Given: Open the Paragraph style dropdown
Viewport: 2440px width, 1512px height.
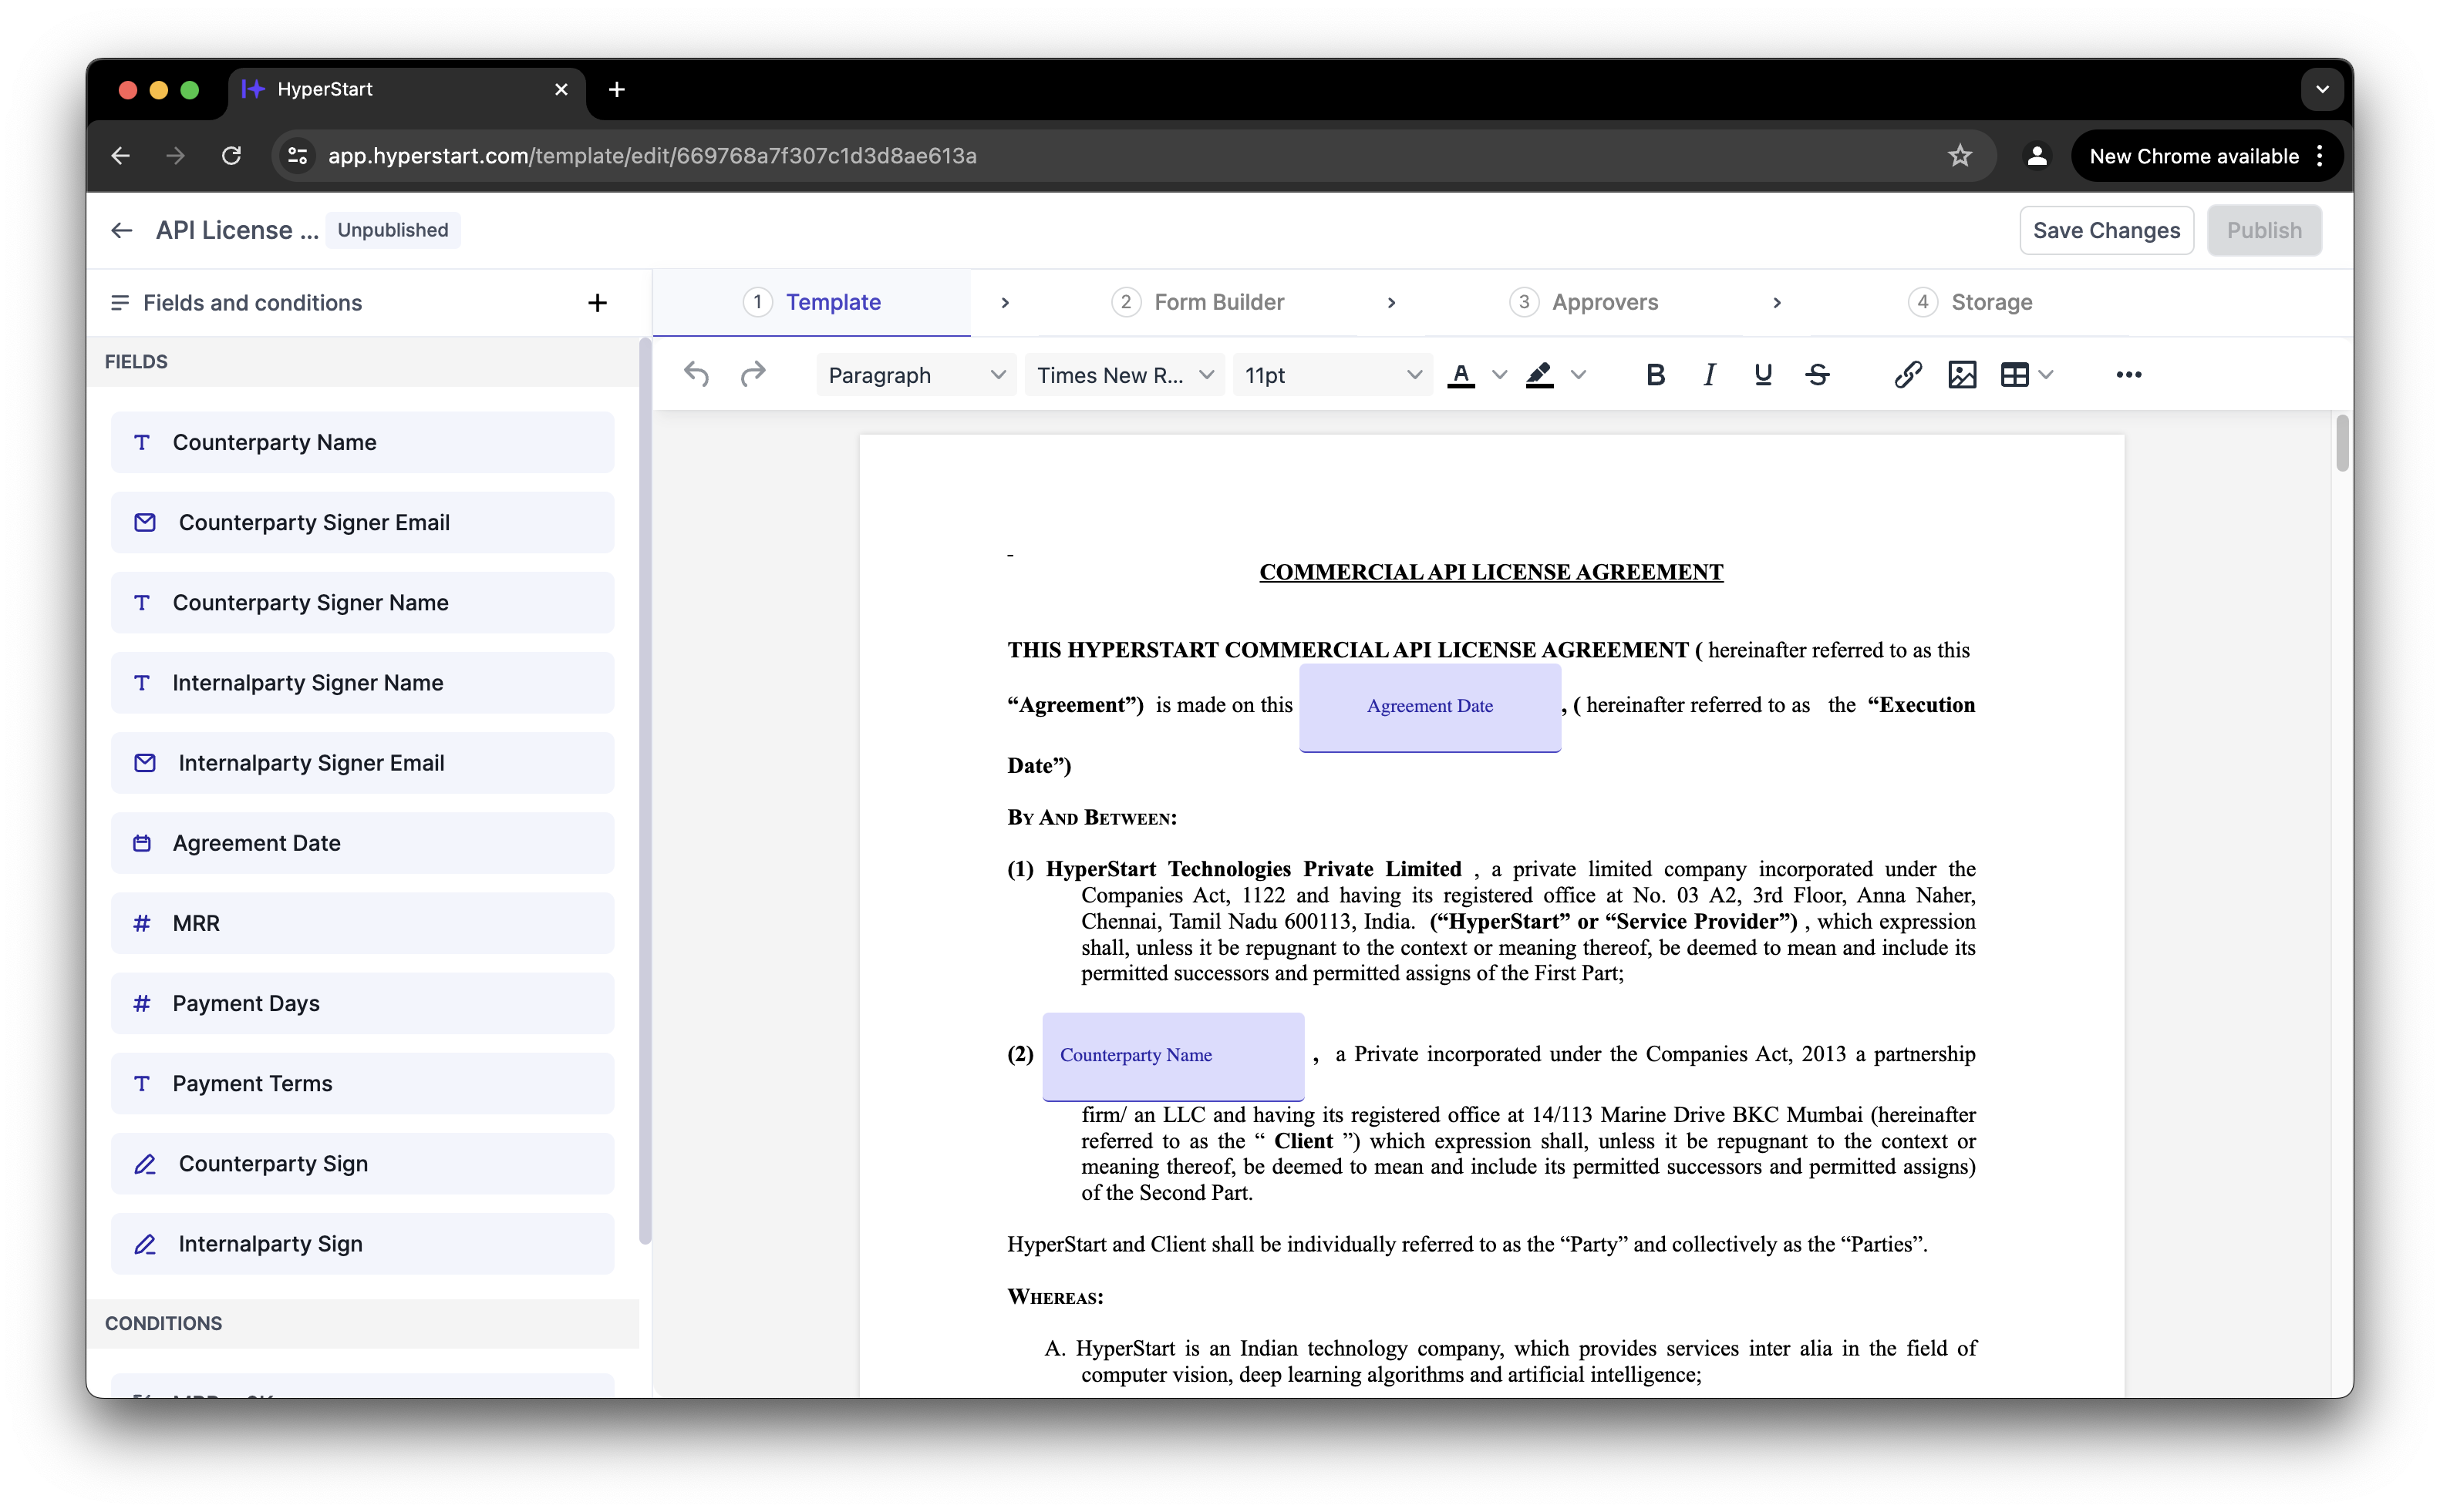Looking at the screenshot, I should pyautogui.click(x=915, y=375).
